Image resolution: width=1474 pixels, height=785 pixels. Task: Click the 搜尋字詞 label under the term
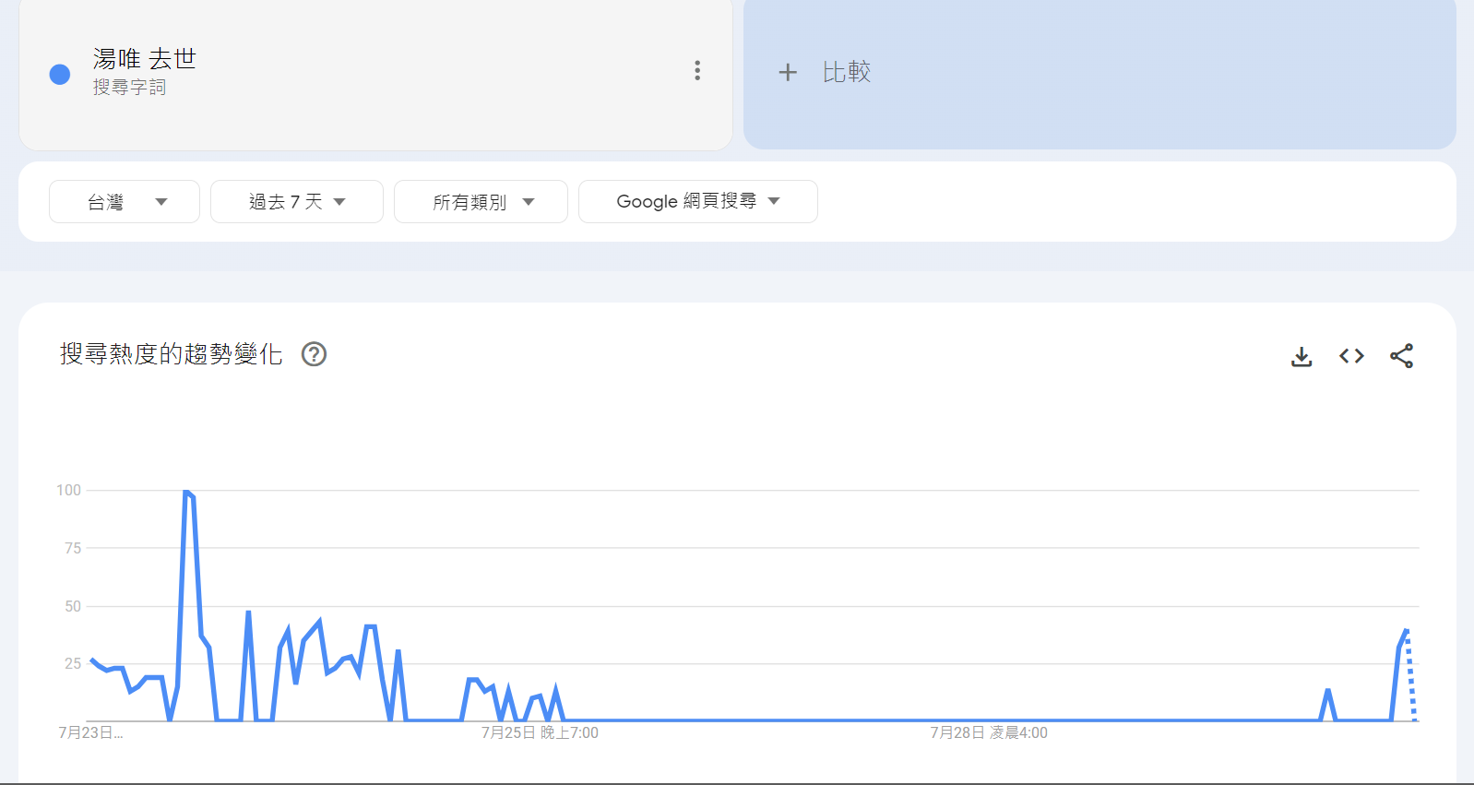[129, 87]
